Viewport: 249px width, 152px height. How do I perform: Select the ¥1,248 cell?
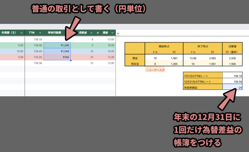click(x=57, y=45)
